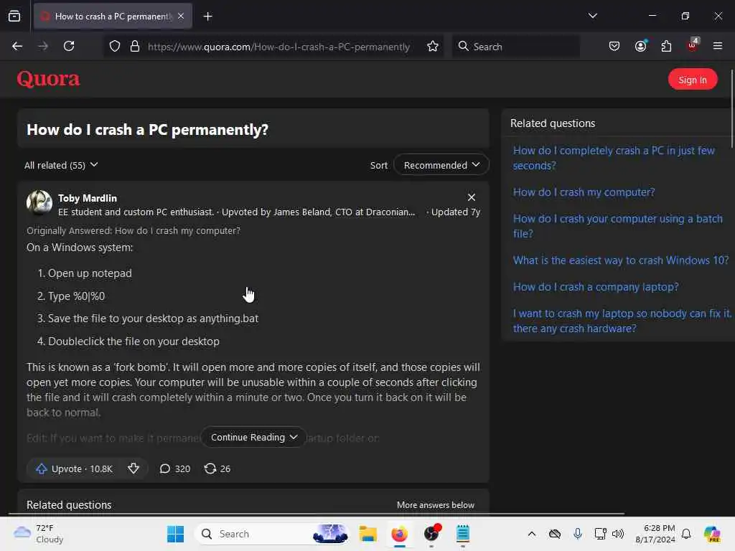This screenshot has width=735, height=551.
Task: Open the notifications bell icon
Action: pyautogui.click(x=686, y=534)
